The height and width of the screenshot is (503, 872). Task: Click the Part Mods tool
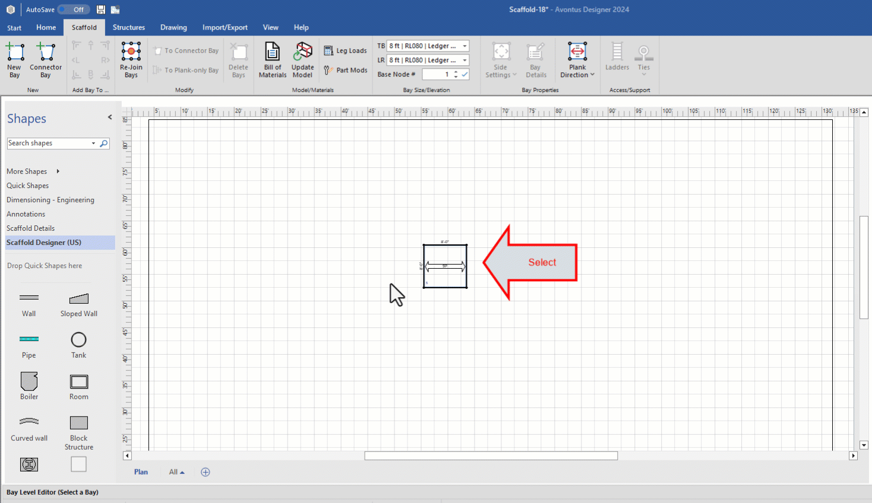pos(345,70)
